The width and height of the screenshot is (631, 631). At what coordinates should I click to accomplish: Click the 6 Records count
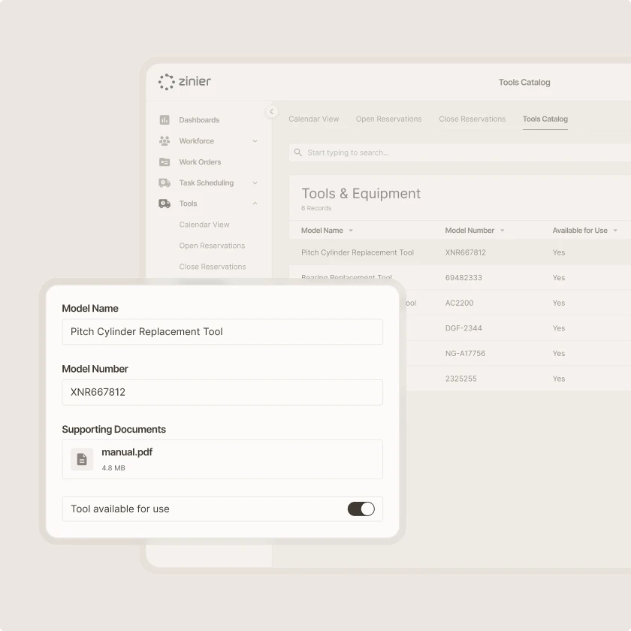(316, 208)
